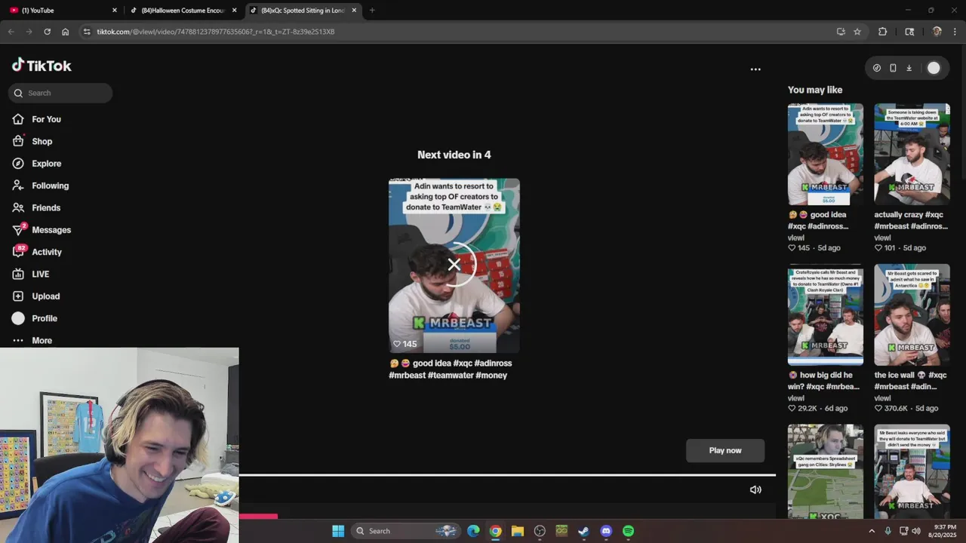Switch to the Halloween Costume Encounter tab
This screenshot has width=966, height=543.
(x=184, y=11)
